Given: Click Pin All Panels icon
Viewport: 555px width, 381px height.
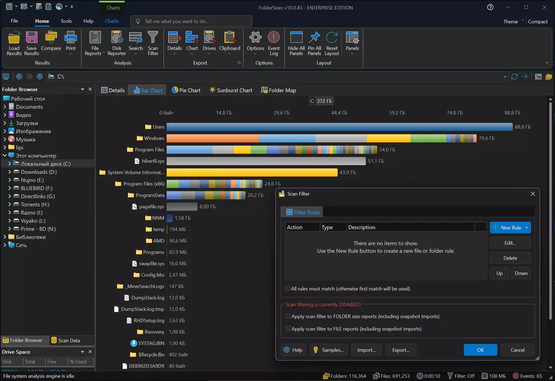Looking at the screenshot, I should 314,38.
